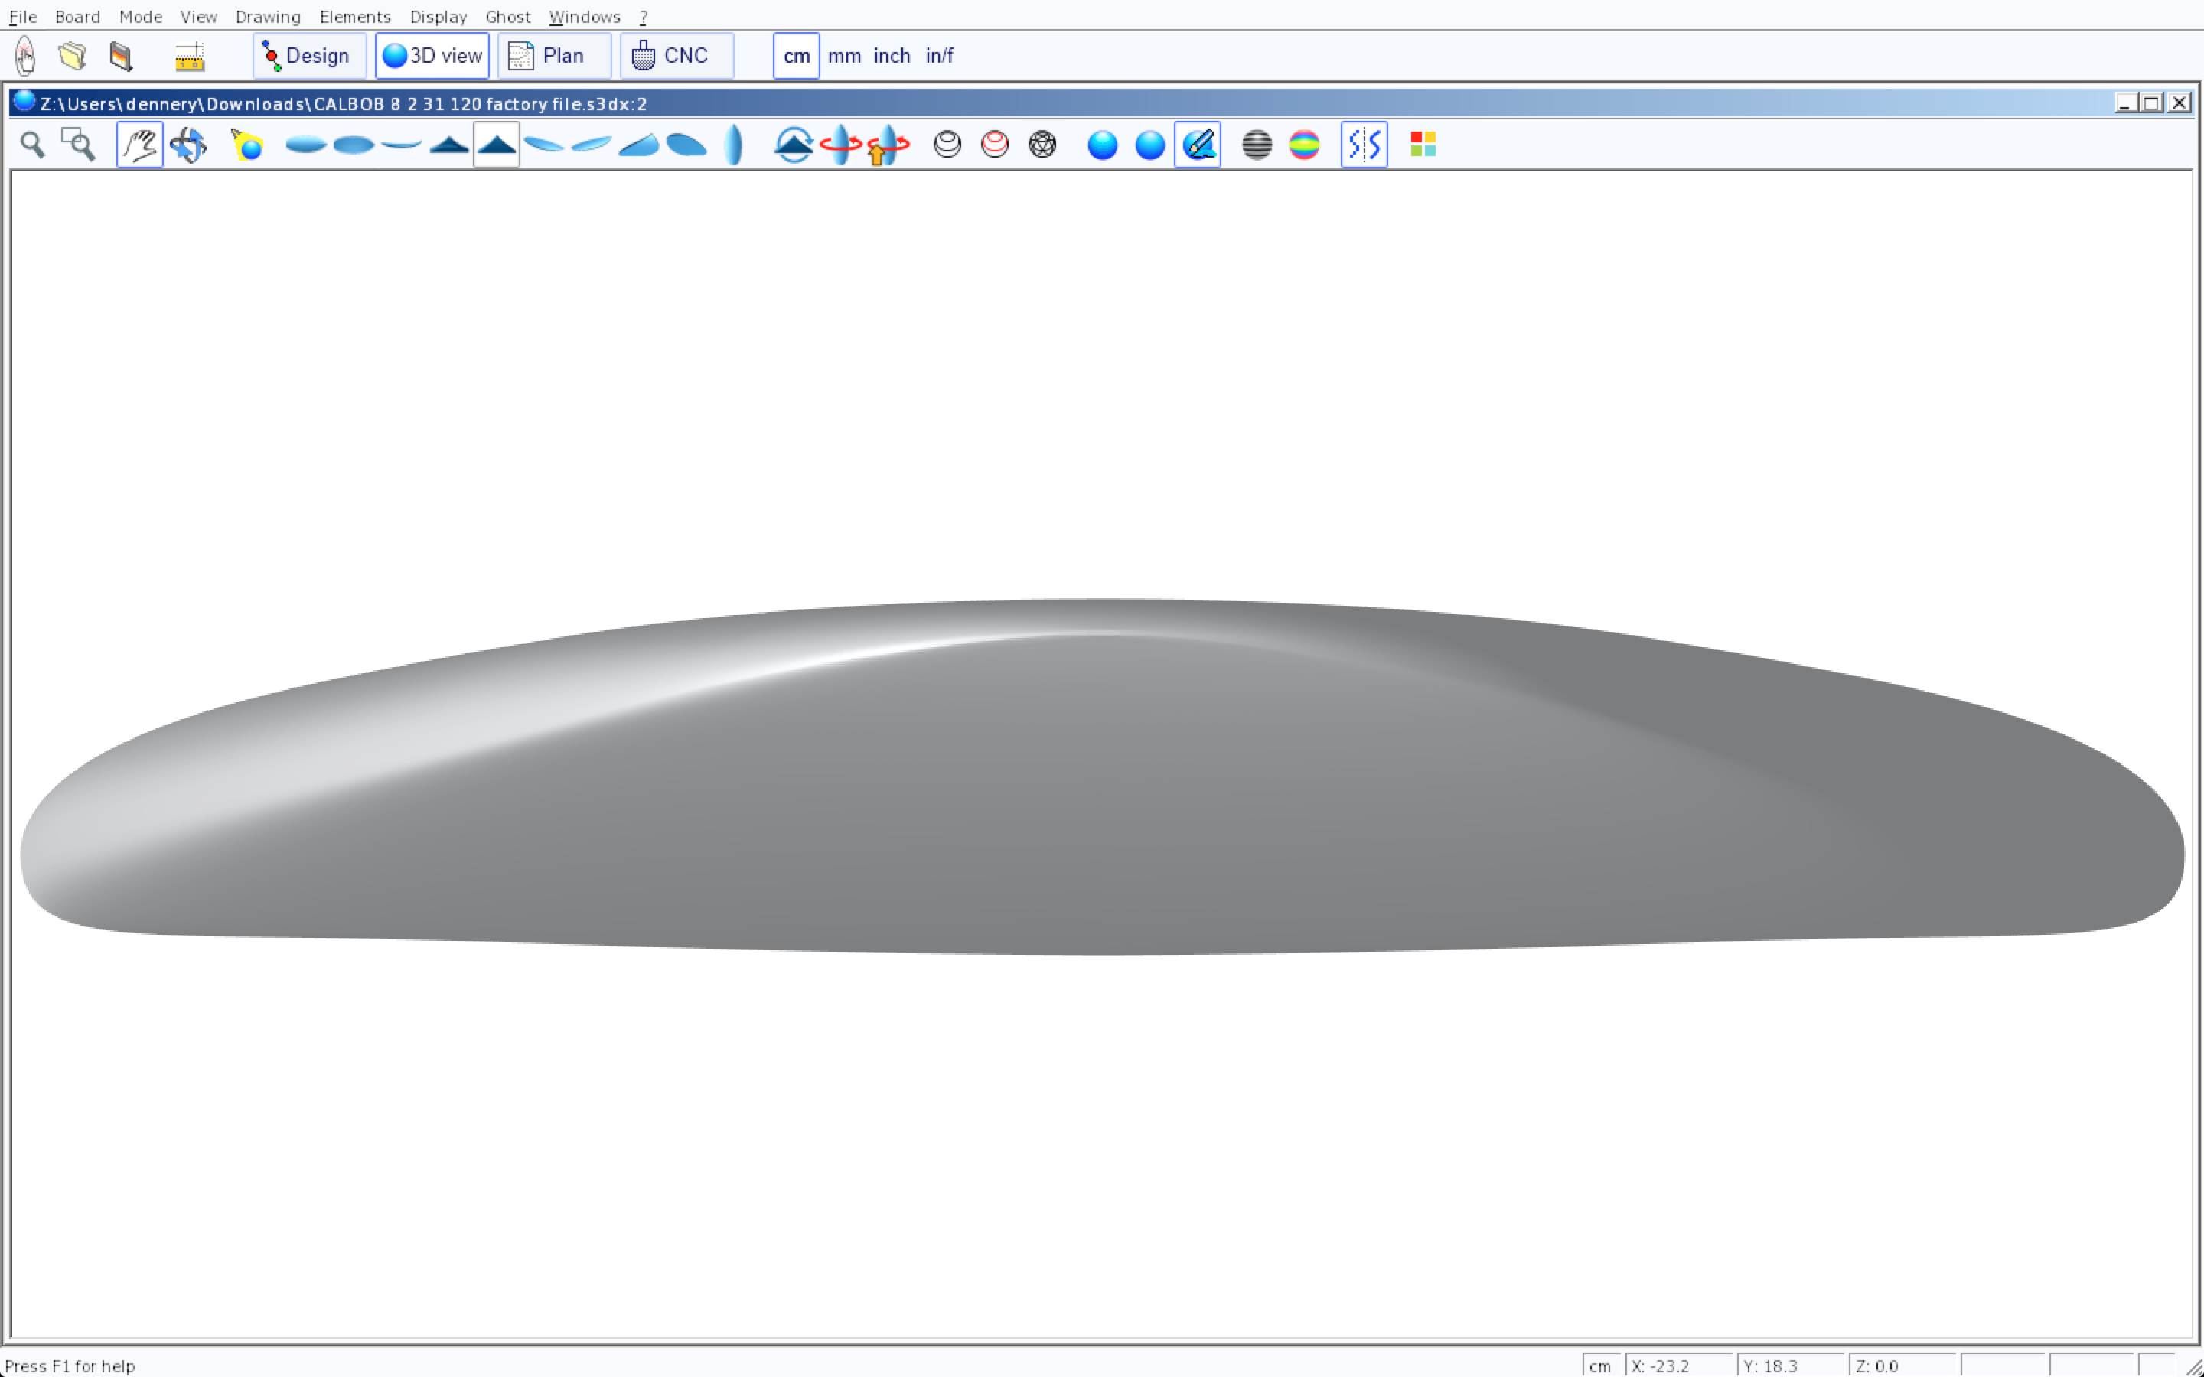2204x1377 pixels.
Task: Select the 3D rotate view tool
Action: click(188, 145)
